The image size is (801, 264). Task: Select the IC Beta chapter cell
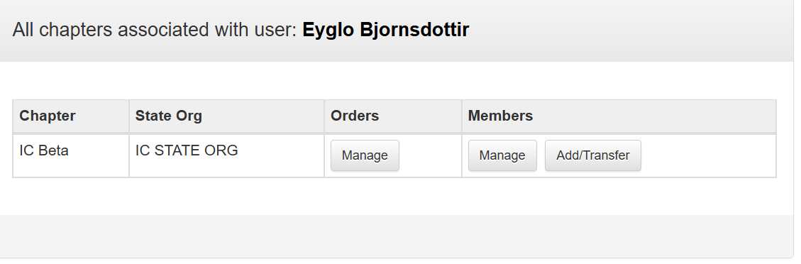tap(71, 155)
